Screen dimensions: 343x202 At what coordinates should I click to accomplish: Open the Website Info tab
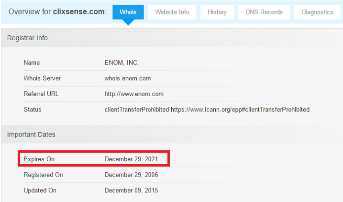[x=172, y=12]
